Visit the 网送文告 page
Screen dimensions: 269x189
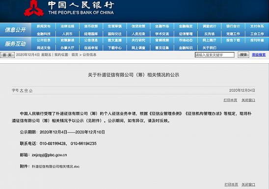point(44,48)
